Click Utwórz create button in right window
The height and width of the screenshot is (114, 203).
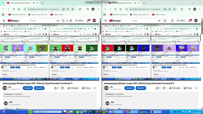pos(181,21)
